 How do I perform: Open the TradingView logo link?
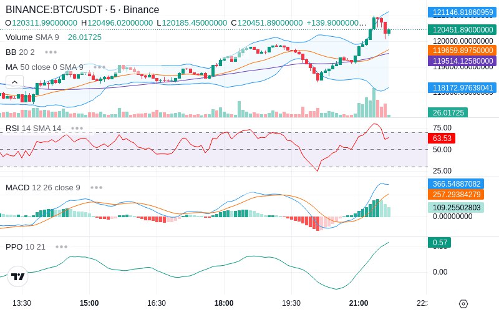18,276
